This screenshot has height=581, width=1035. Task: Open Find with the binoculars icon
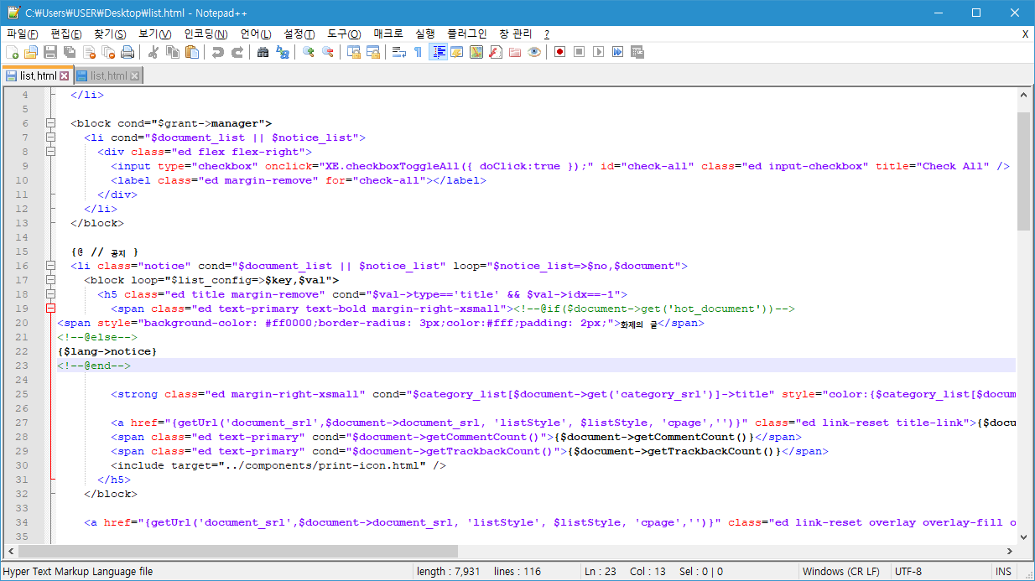point(263,52)
